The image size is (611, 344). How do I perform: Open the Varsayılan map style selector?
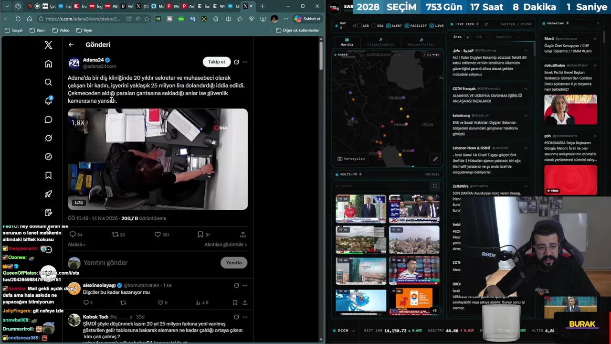351,159
